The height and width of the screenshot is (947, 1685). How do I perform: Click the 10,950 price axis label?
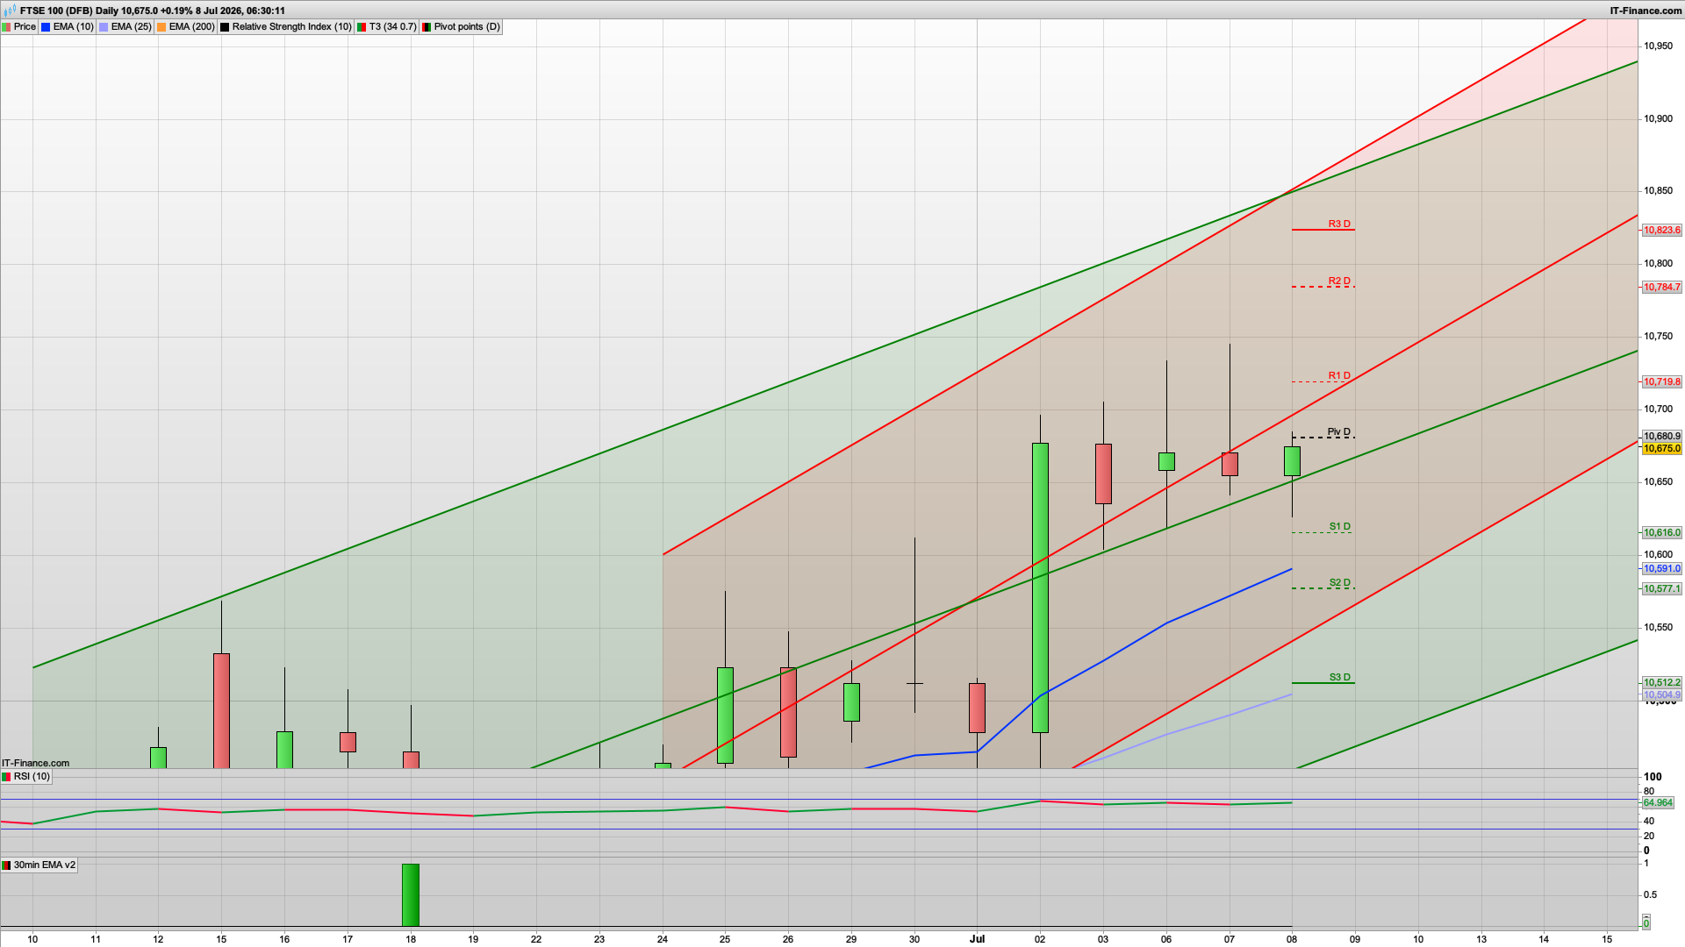(x=1658, y=46)
